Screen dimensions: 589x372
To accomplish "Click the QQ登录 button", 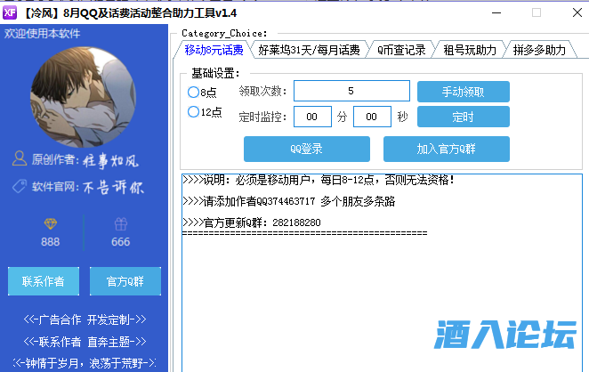I will (x=306, y=149).
